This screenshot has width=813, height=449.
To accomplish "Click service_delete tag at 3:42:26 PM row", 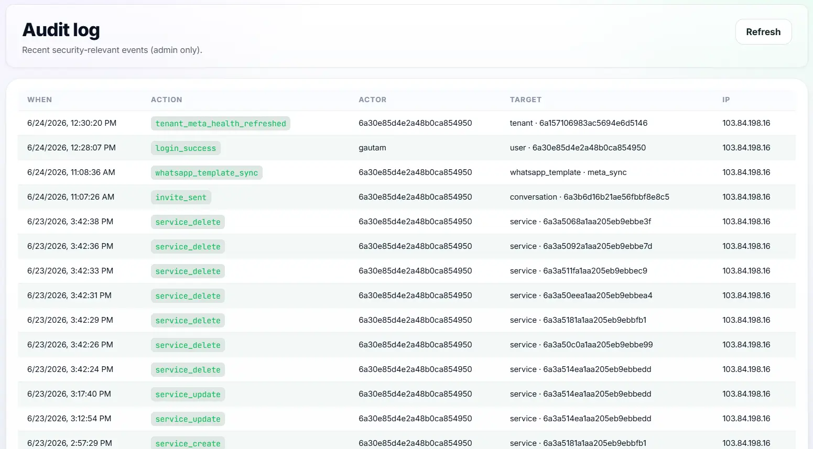I will pos(188,345).
